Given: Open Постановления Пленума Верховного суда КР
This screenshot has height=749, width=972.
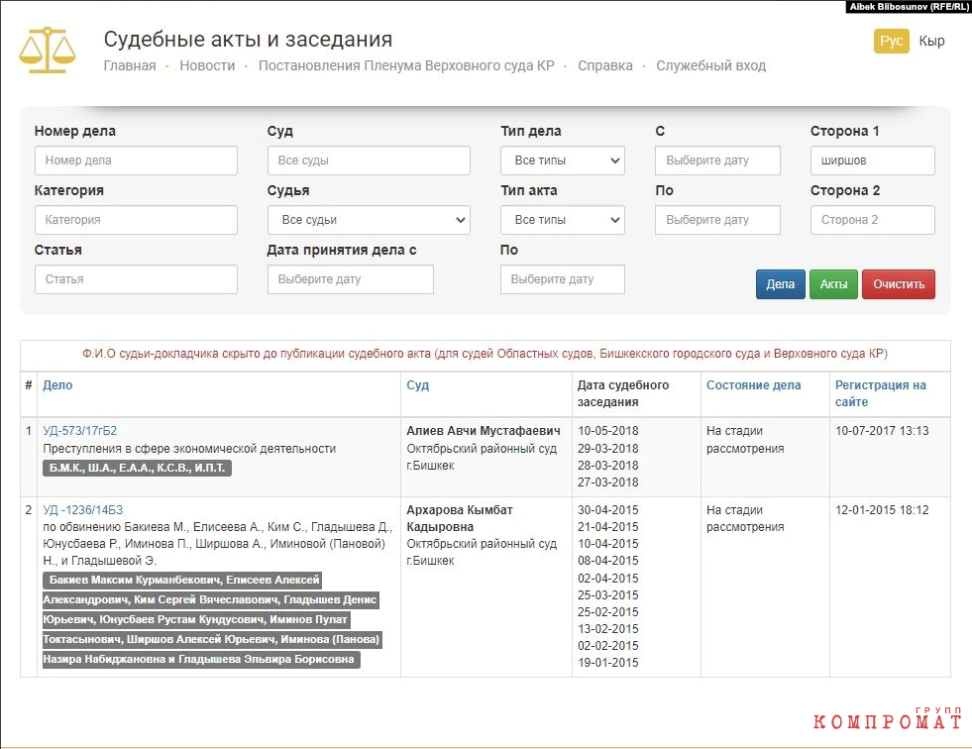Looking at the screenshot, I should pos(406,65).
